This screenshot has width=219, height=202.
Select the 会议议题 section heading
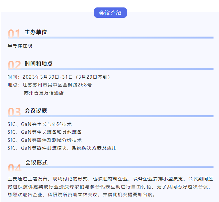pyautogui.click(x=36, y=111)
